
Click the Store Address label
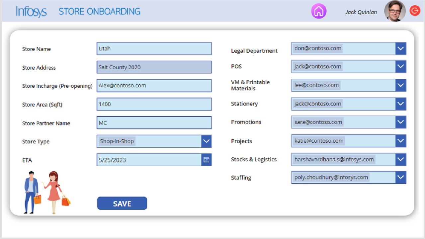(39, 68)
